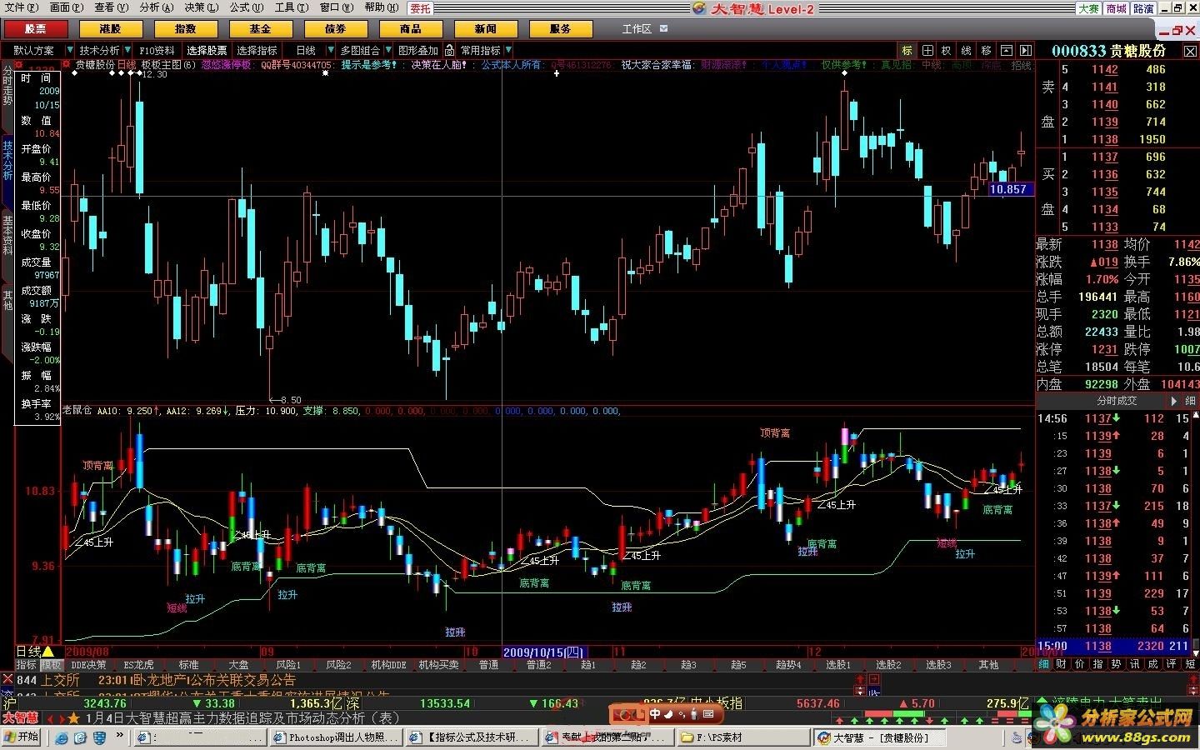1200x750 pixels.
Task: Select the 趋势4 indicator tab
Action: [788, 664]
